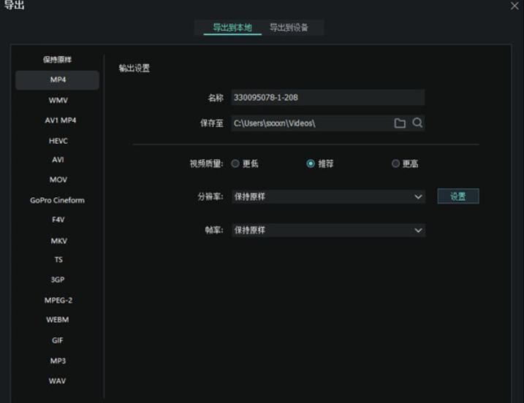The height and width of the screenshot is (403, 524).
Task: Select the HEVC format
Action: (x=58, y=141)
